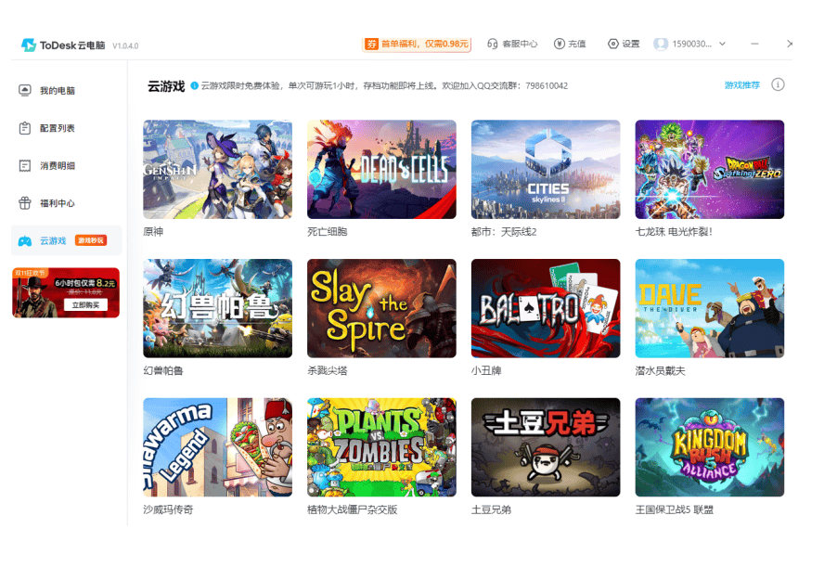Click the 七龙珠 电光炸裂! title
Image resolution: width=837 pixels, height=567 pixels.
pyautogui.click(x=674, y=232)
